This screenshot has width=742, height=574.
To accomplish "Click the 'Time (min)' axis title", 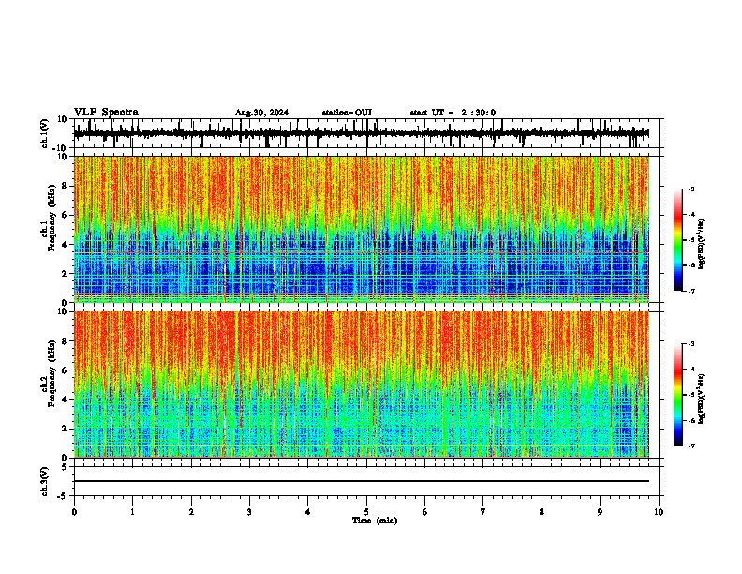I will [x=375, y=521].
